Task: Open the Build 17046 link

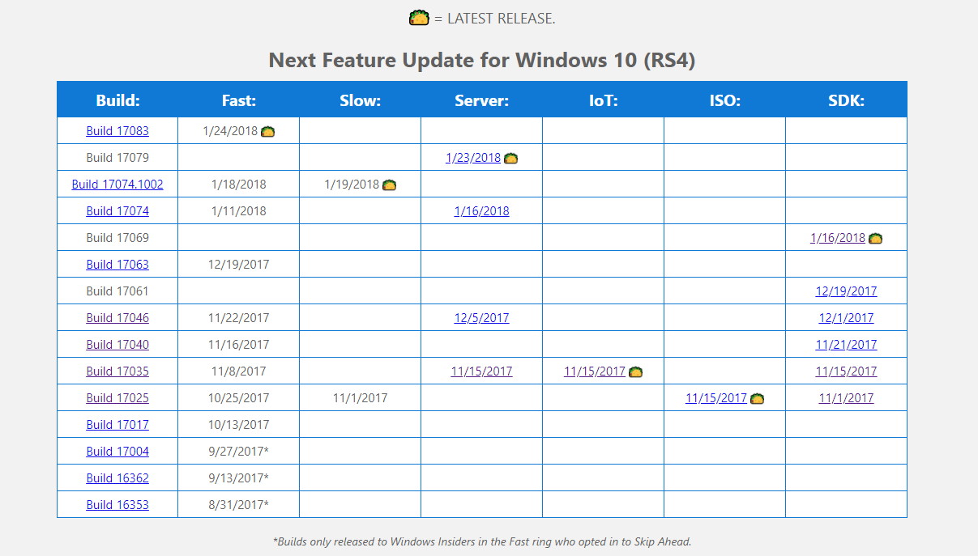Action: coord(117,318)
